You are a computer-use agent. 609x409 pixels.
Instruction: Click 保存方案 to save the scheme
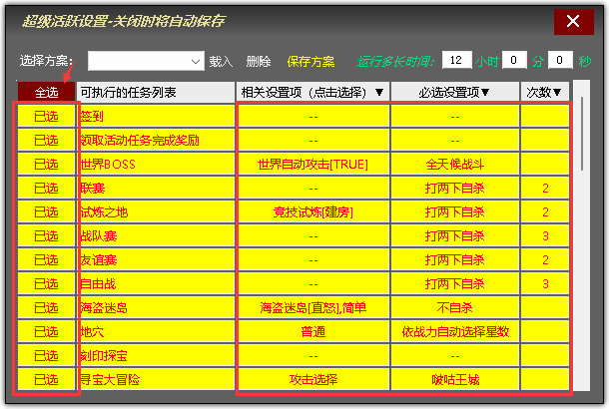tap(310, 61)
